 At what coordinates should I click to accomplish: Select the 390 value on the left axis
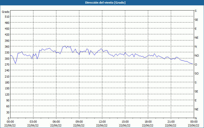pyautogui.click(x=7, y=41)
